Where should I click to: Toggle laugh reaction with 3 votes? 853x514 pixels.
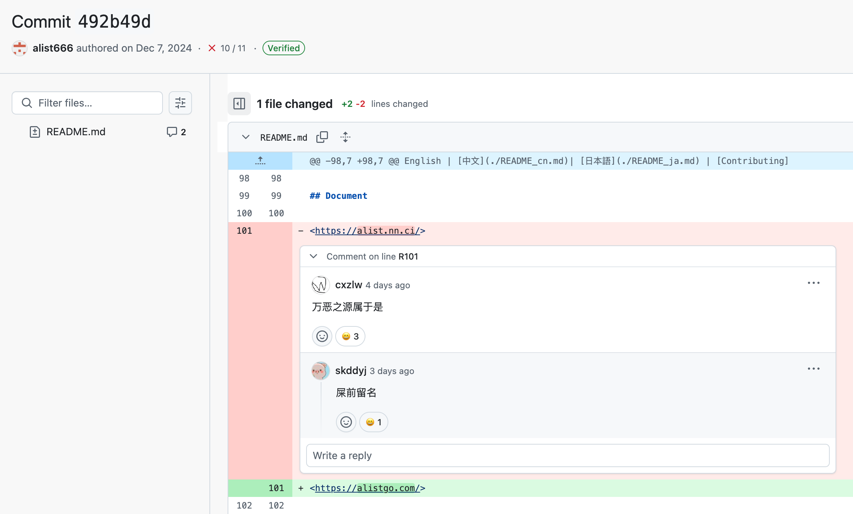pyautogui.click(x=350, y=336)
